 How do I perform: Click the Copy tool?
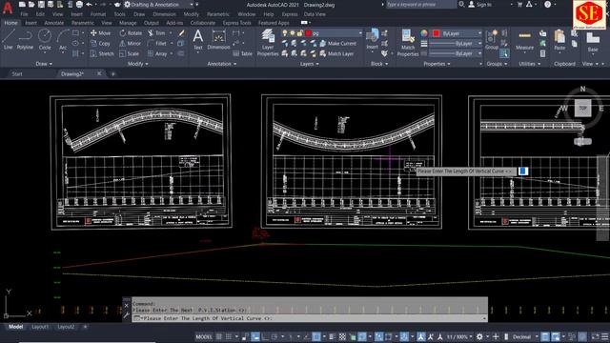[101, 44]
